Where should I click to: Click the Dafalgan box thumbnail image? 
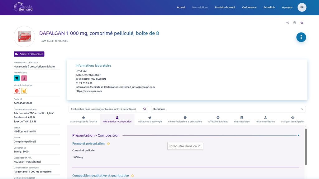[x=24, y=37]
